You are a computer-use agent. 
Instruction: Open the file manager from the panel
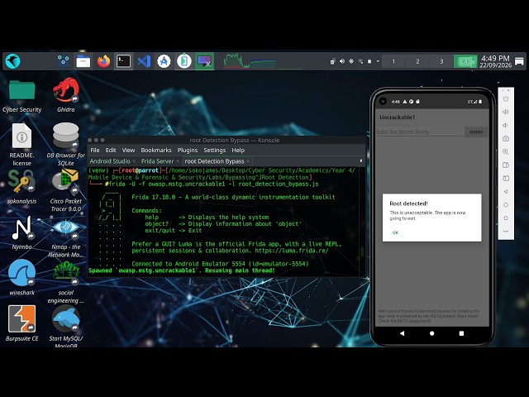[x=83, y=61]
